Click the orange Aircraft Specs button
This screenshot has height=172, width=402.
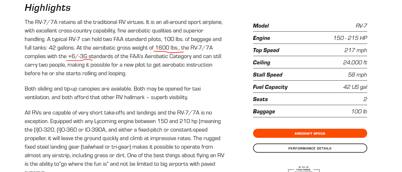[310, 133]
